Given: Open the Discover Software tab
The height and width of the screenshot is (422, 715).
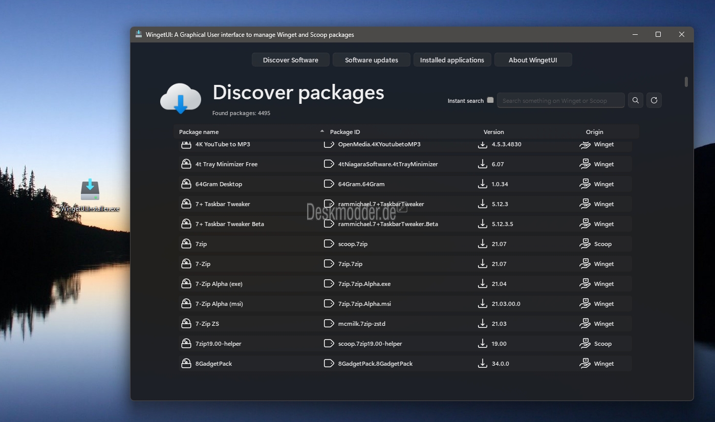Looking at the screenshot, I should (291, 60).
